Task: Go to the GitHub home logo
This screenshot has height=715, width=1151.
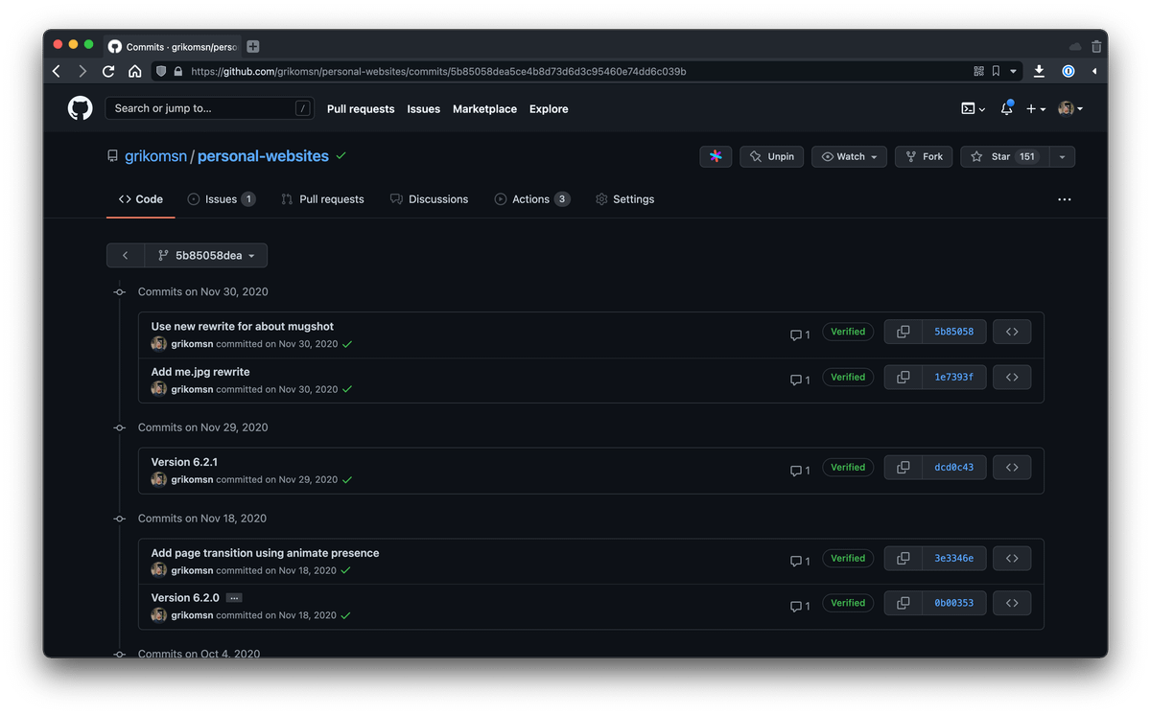Action: click(x=81, y=108)
